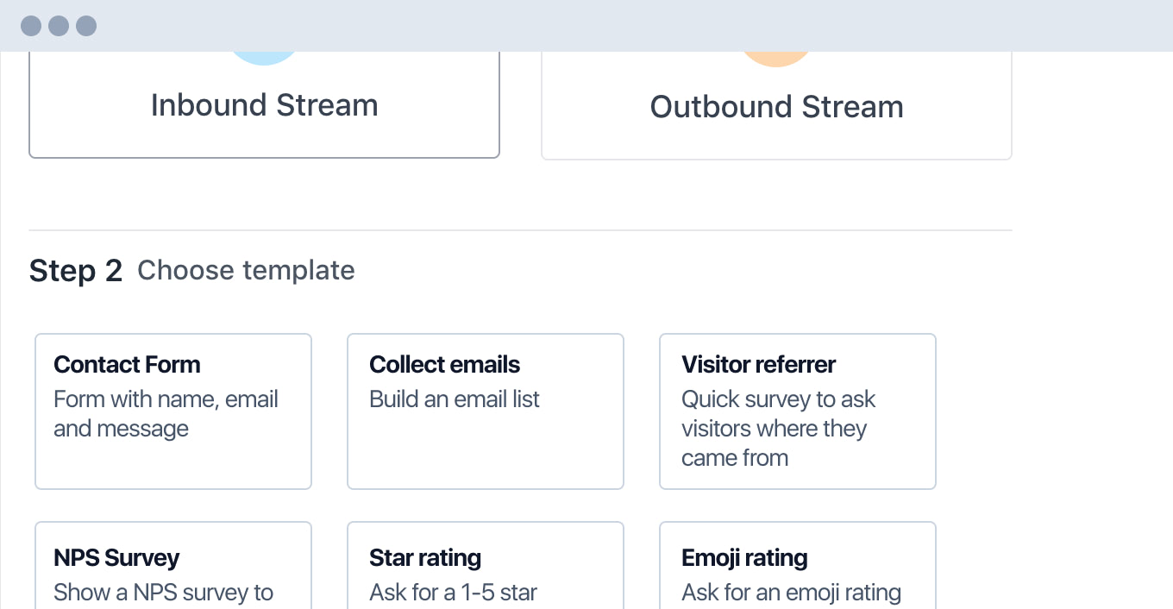Click the blue Inbound Stream icon
This screenshot has height=609, width=1173.
coord(264,58)
